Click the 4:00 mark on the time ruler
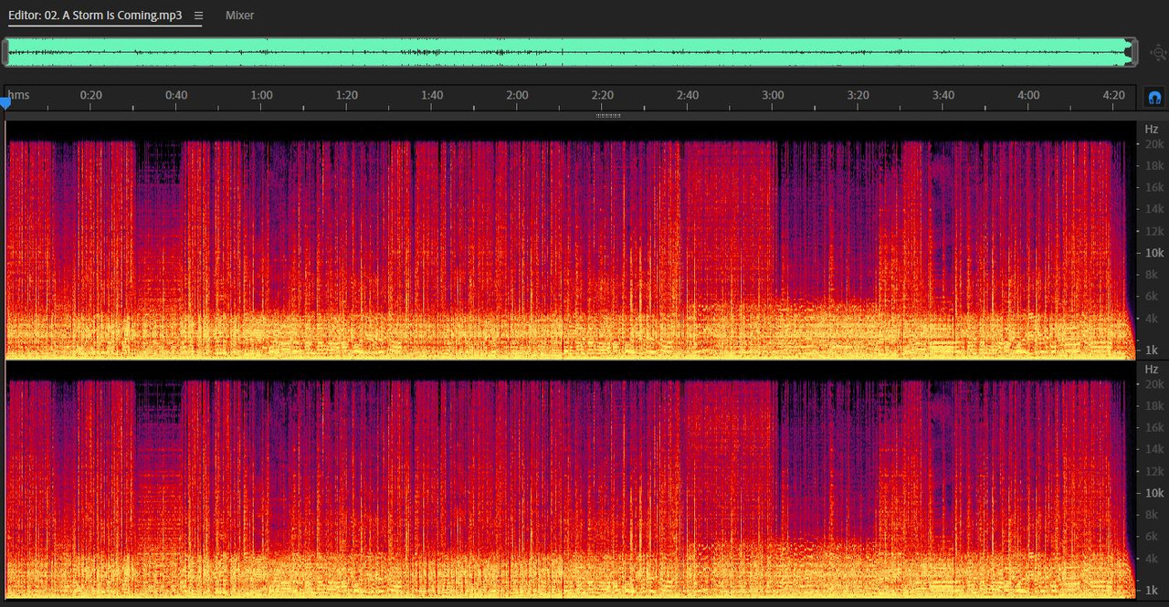The height and width of the screenshot is (607, 1169). pyautogui.click(x=1028, y=95)
